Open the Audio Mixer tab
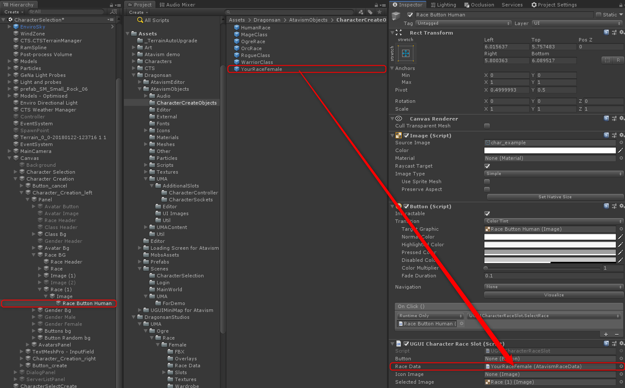The image size is (625, 388). coord(177,5)
